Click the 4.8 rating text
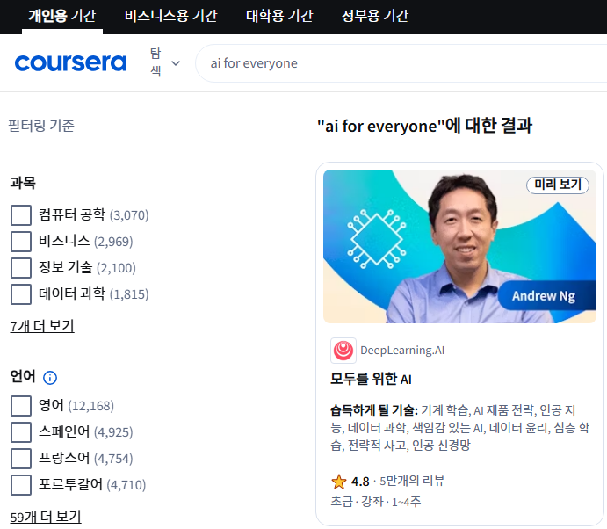Image resolution: width=607 pixels, height=529 pixels. pyautogui.click(x=360, y=482)
